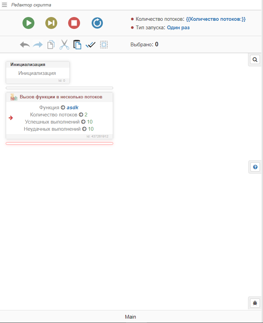Click the green Play script button
Image resolution: width=263 pixels, height=323 pixels.
28,23
